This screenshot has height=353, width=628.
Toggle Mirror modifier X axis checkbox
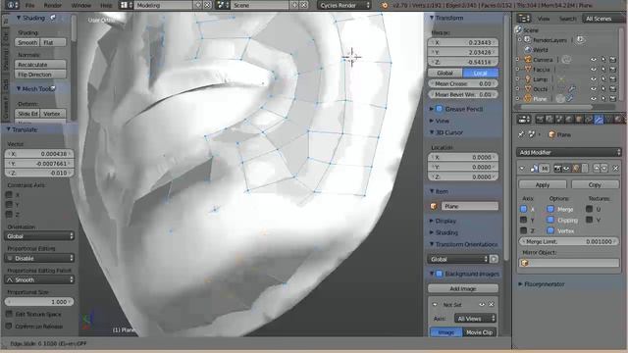pos(523,209)
